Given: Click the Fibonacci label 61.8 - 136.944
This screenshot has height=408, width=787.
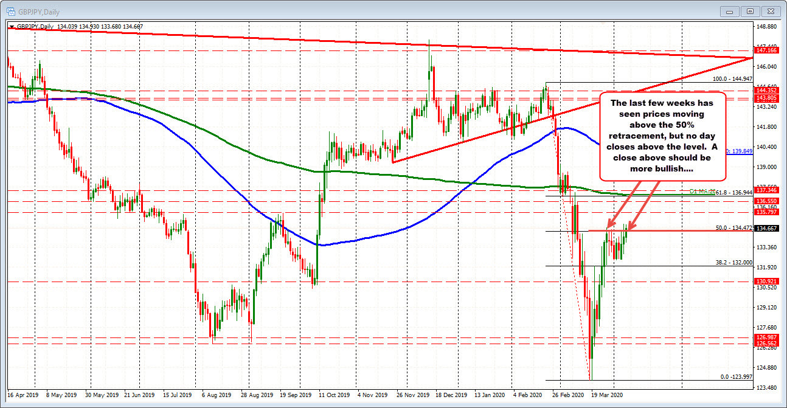Looking at the screenshot, I should (x=735, y=192).
